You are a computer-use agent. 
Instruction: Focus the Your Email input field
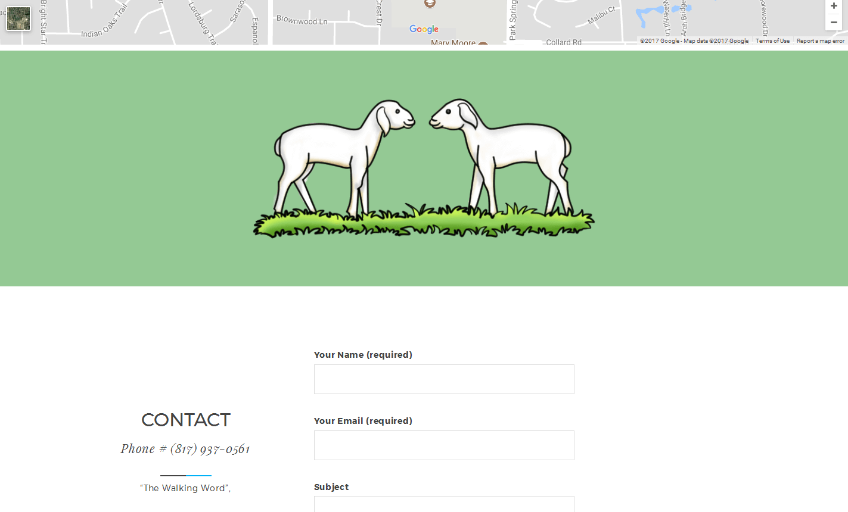(x=444, y=445)
